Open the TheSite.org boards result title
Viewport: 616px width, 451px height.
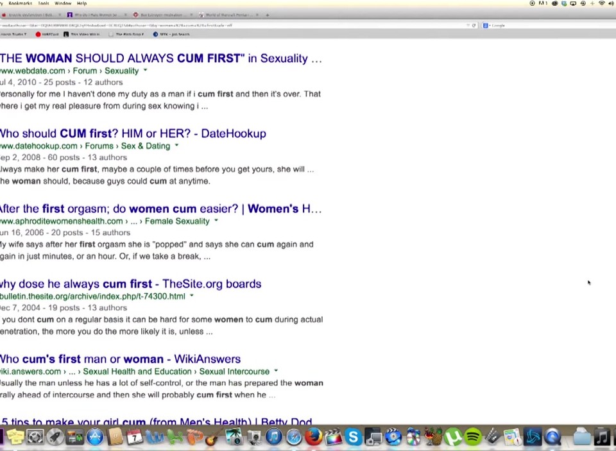coord(130,284)
